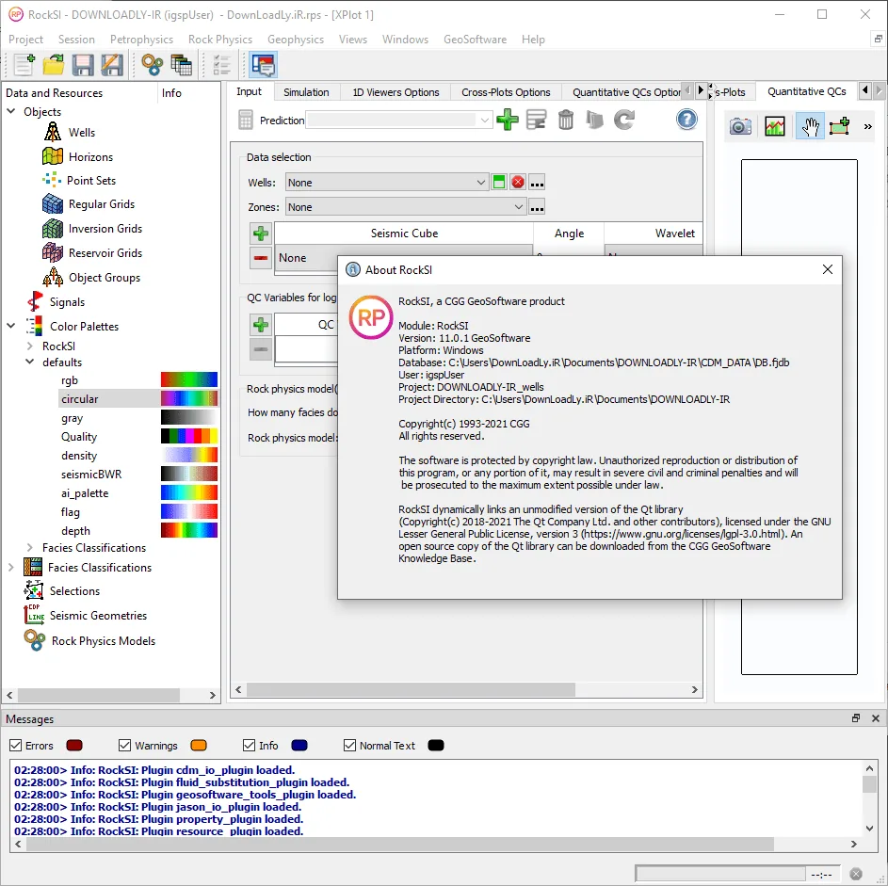
Task: Toggle the Info messages checkbox
Action: pos(249,746)
